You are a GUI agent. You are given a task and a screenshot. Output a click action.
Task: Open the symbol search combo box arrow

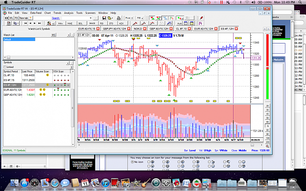[91, 18]
